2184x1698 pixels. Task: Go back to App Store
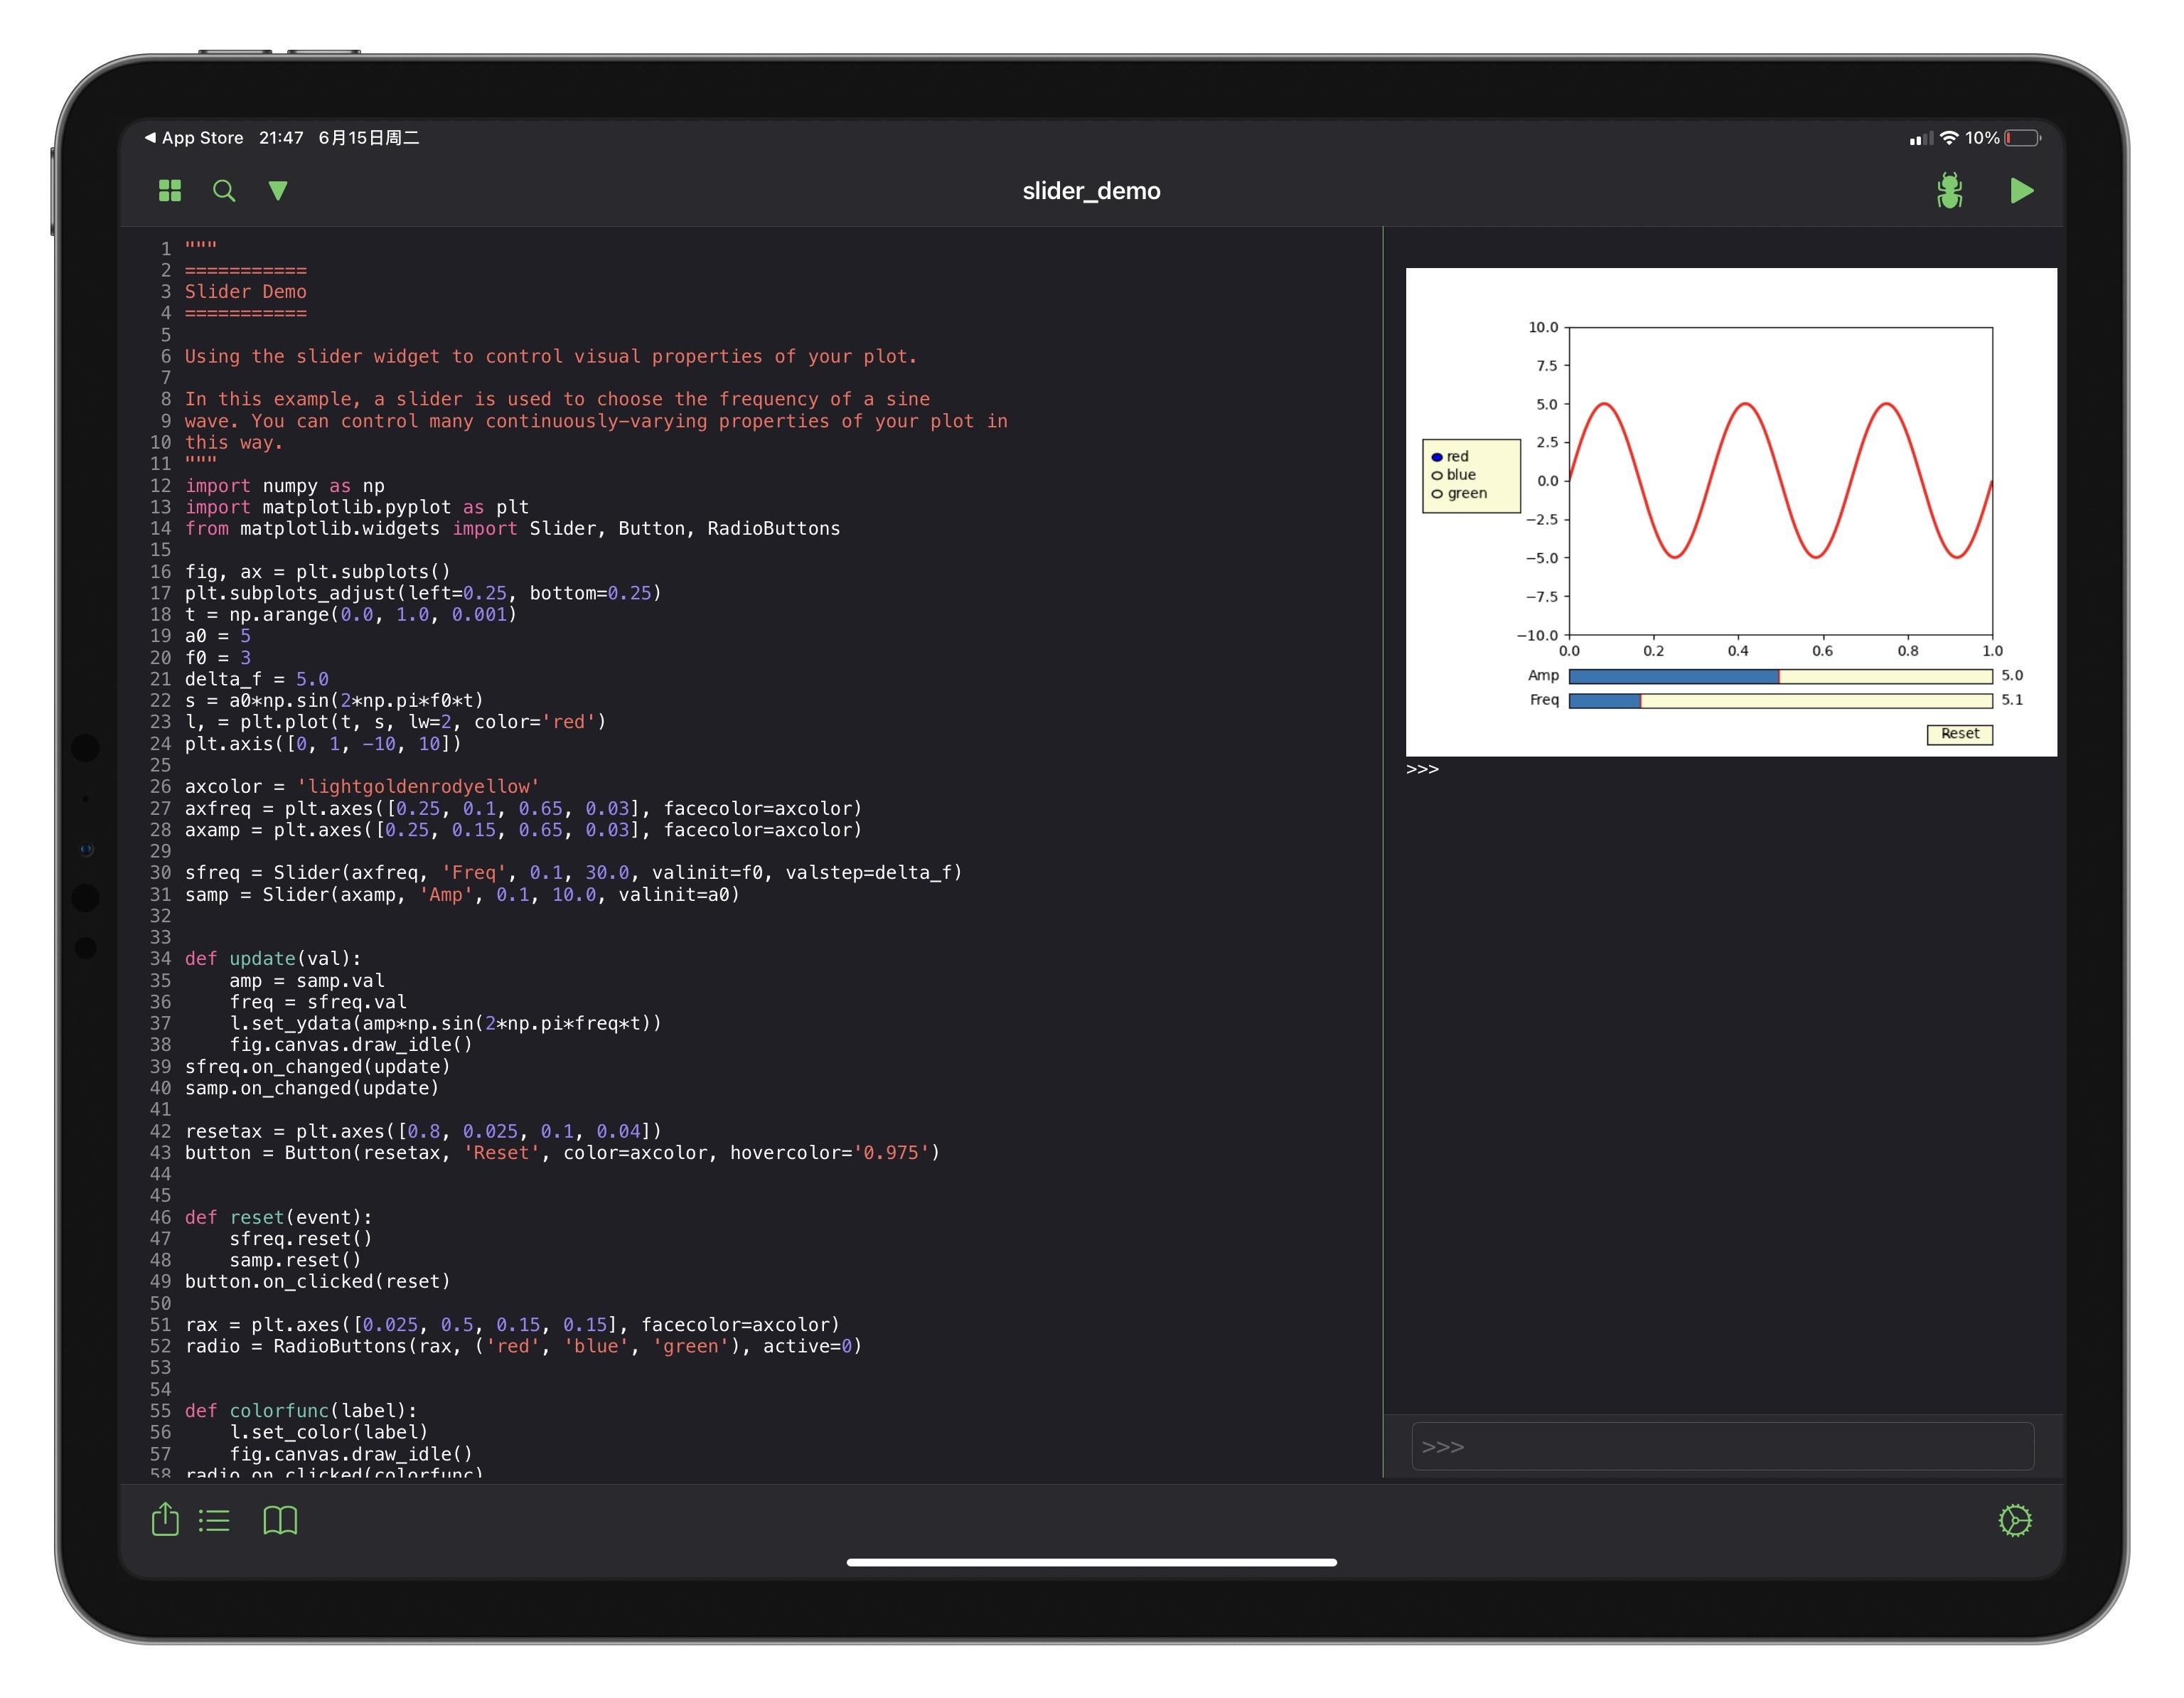click(194, 138)
